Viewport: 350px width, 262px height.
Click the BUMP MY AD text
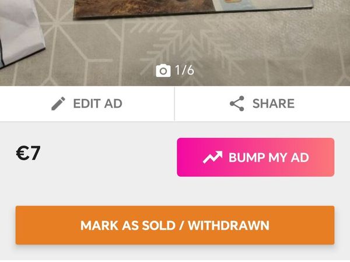coord(269,158)
